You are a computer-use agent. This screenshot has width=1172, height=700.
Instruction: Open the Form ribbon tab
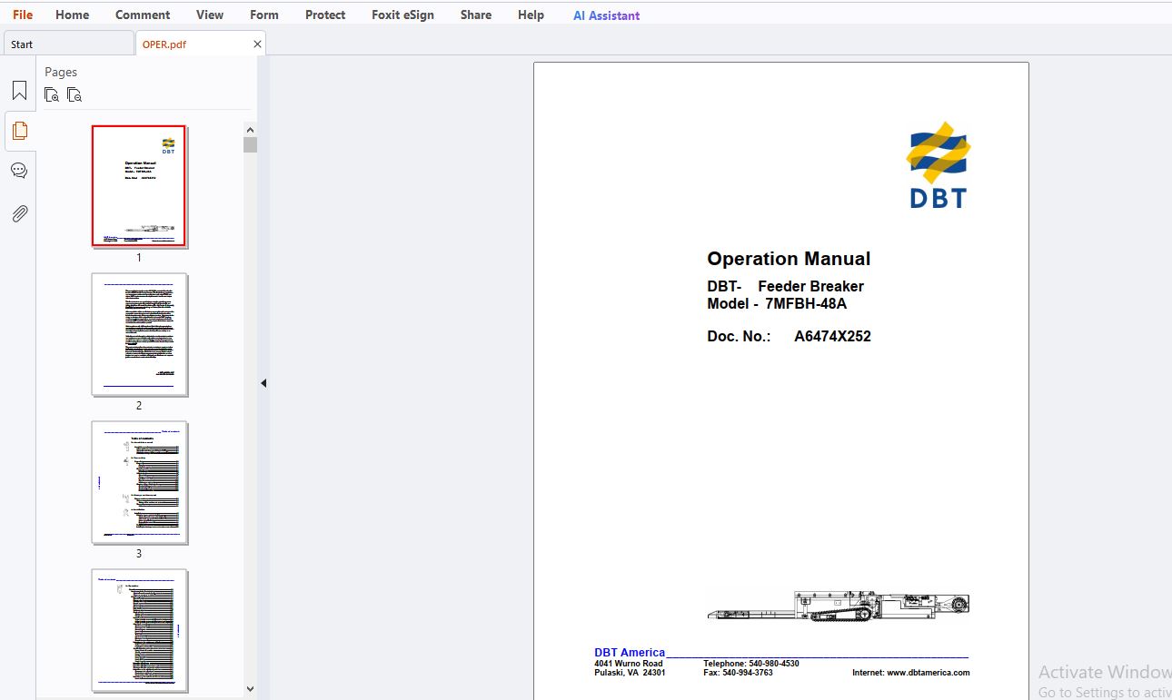[264, 15]
